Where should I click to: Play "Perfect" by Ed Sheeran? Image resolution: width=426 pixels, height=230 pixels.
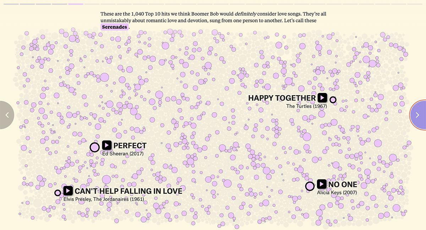(106, 145)
